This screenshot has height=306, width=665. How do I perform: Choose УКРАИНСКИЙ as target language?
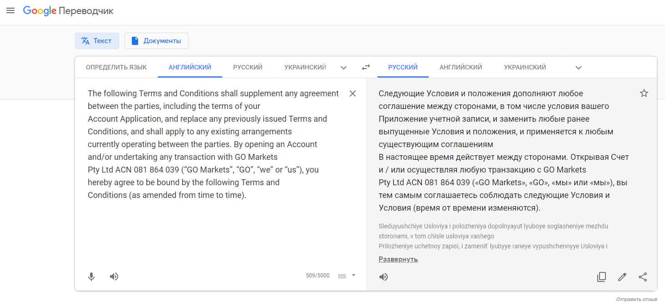[525, 67]
